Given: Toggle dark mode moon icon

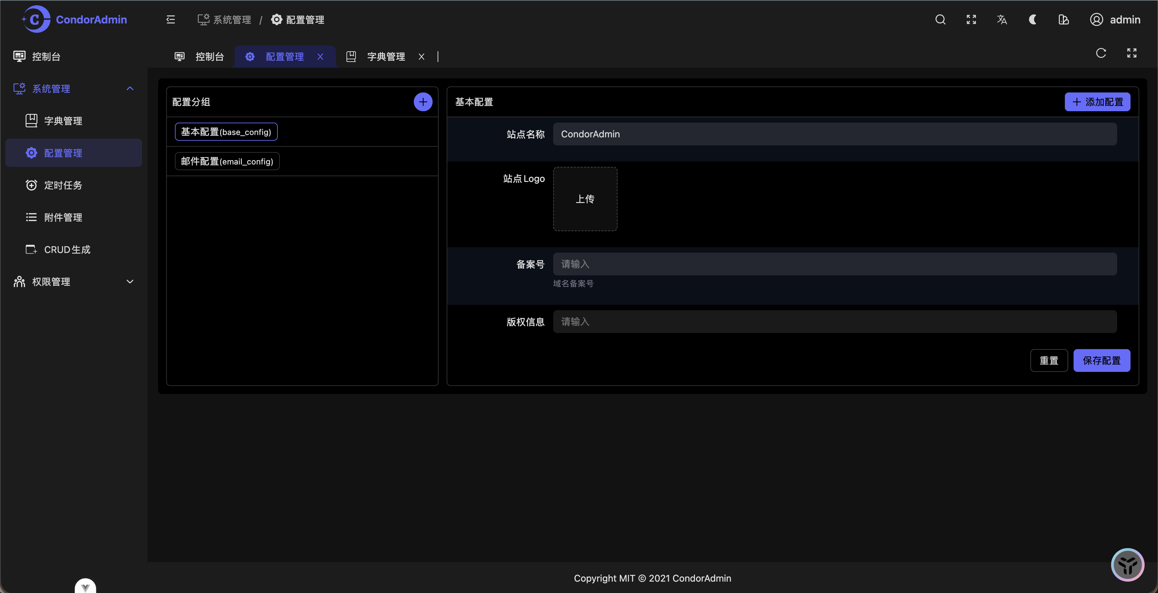Looking at the screenshot, I should [x=1033, y=19].
